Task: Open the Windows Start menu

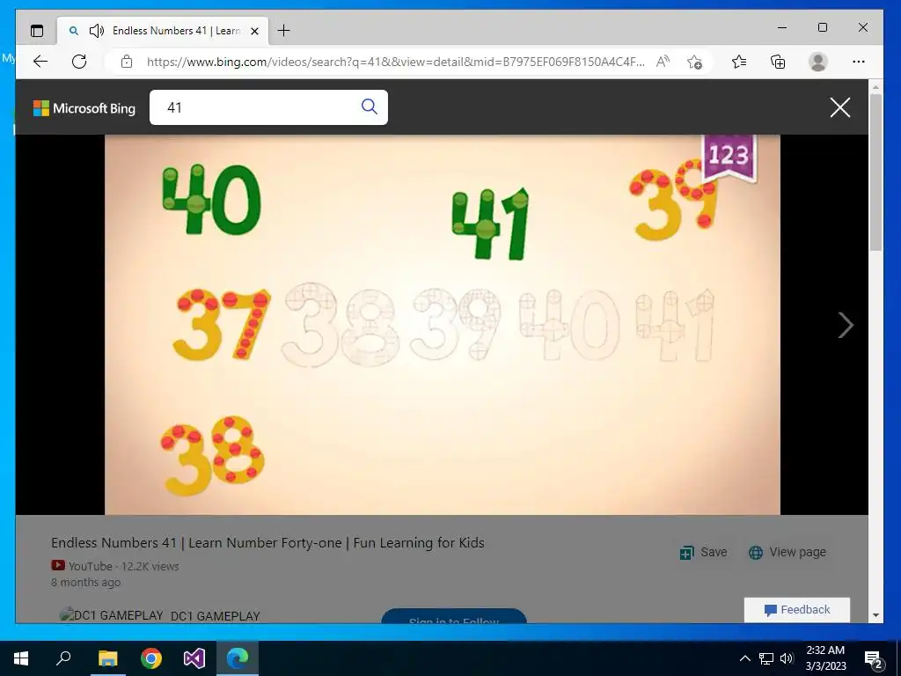Action: pos(21,658)
